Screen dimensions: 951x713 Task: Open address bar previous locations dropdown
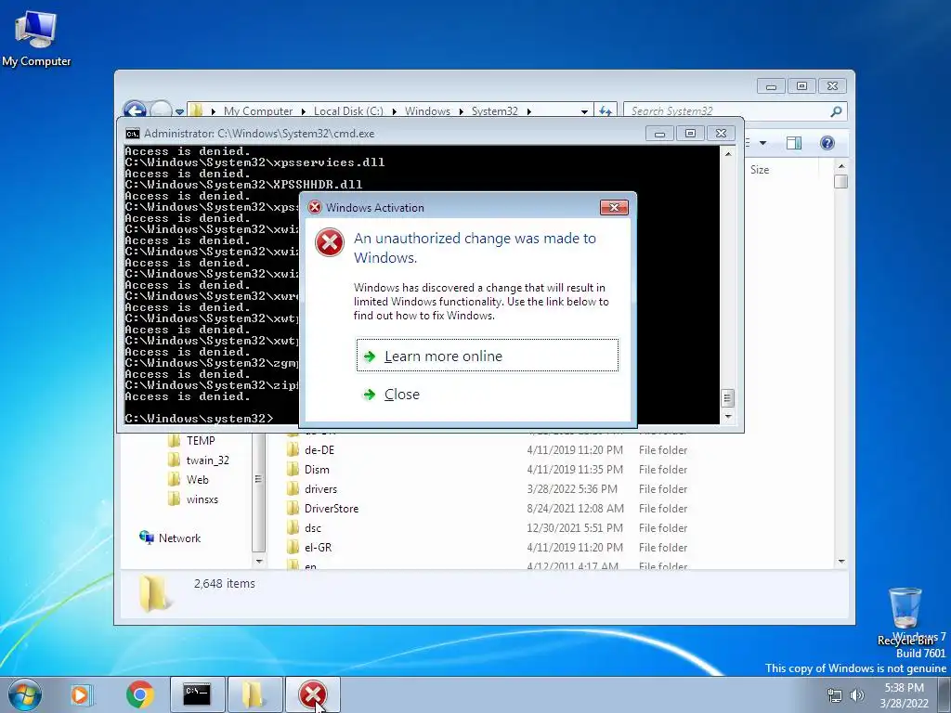click(x=584, y=111)
